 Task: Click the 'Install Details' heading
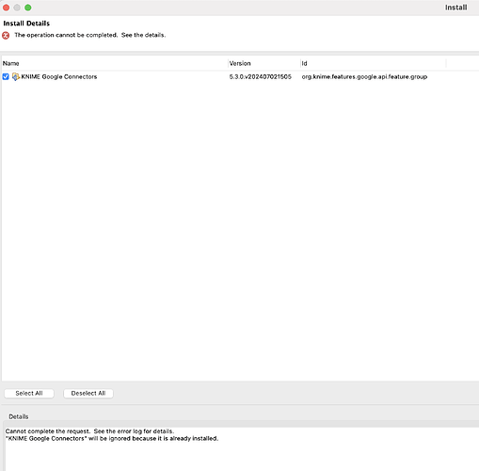(x=26, y=24)
